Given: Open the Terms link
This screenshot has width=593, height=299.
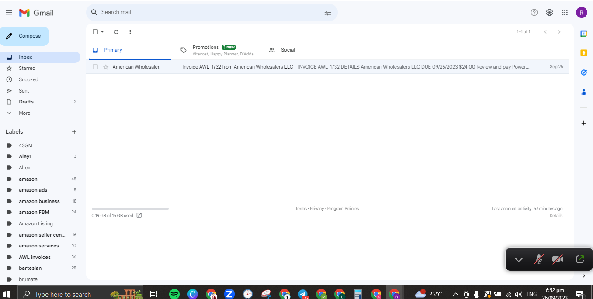Looking at the screenshot, I should point(301,209).
